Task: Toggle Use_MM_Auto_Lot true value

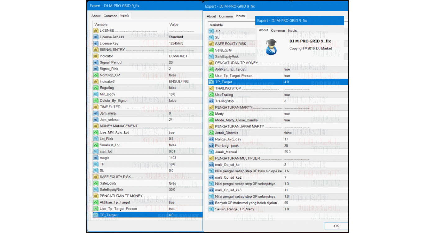Action: 172,132
